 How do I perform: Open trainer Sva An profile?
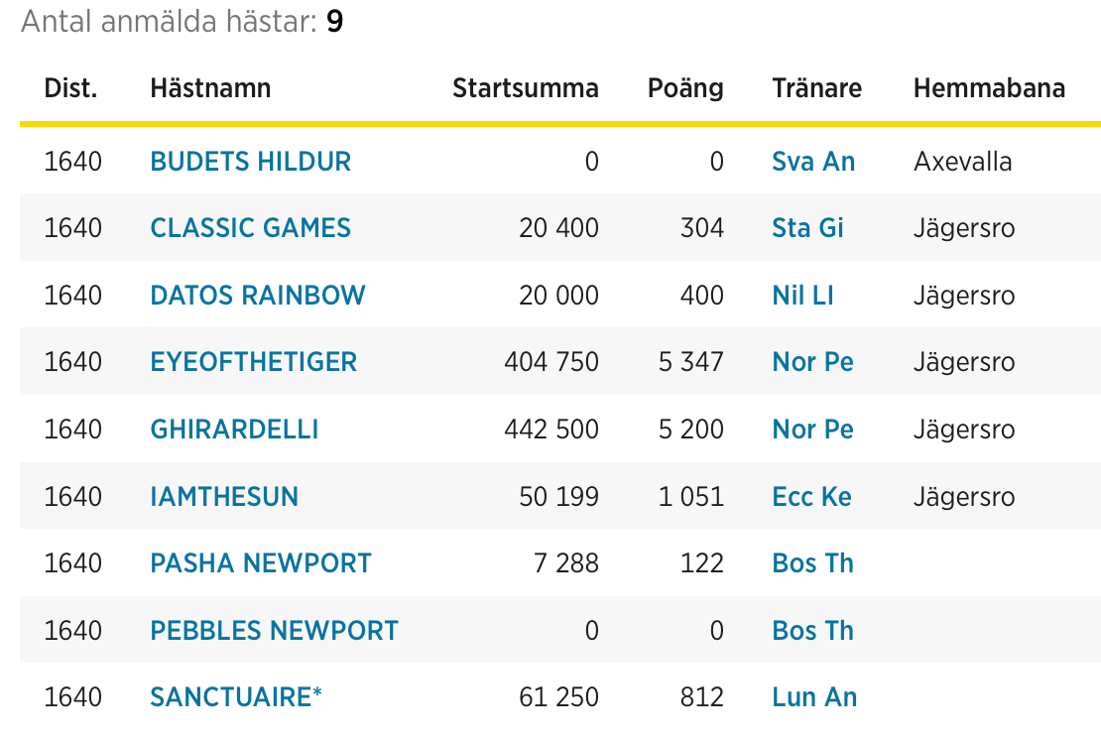[x=813, y=162]
